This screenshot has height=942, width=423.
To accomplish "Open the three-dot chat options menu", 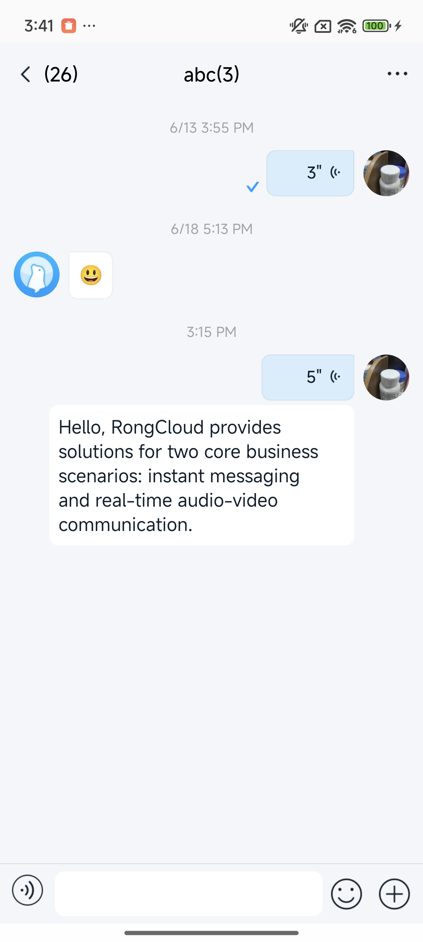I will [x=397, y=74].
